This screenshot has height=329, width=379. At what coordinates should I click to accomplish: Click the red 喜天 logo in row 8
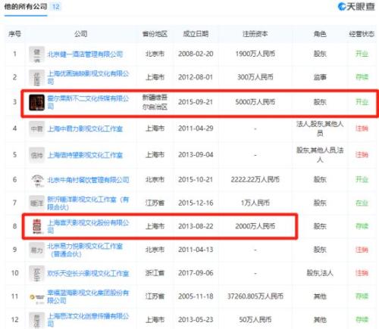(37, 226)
